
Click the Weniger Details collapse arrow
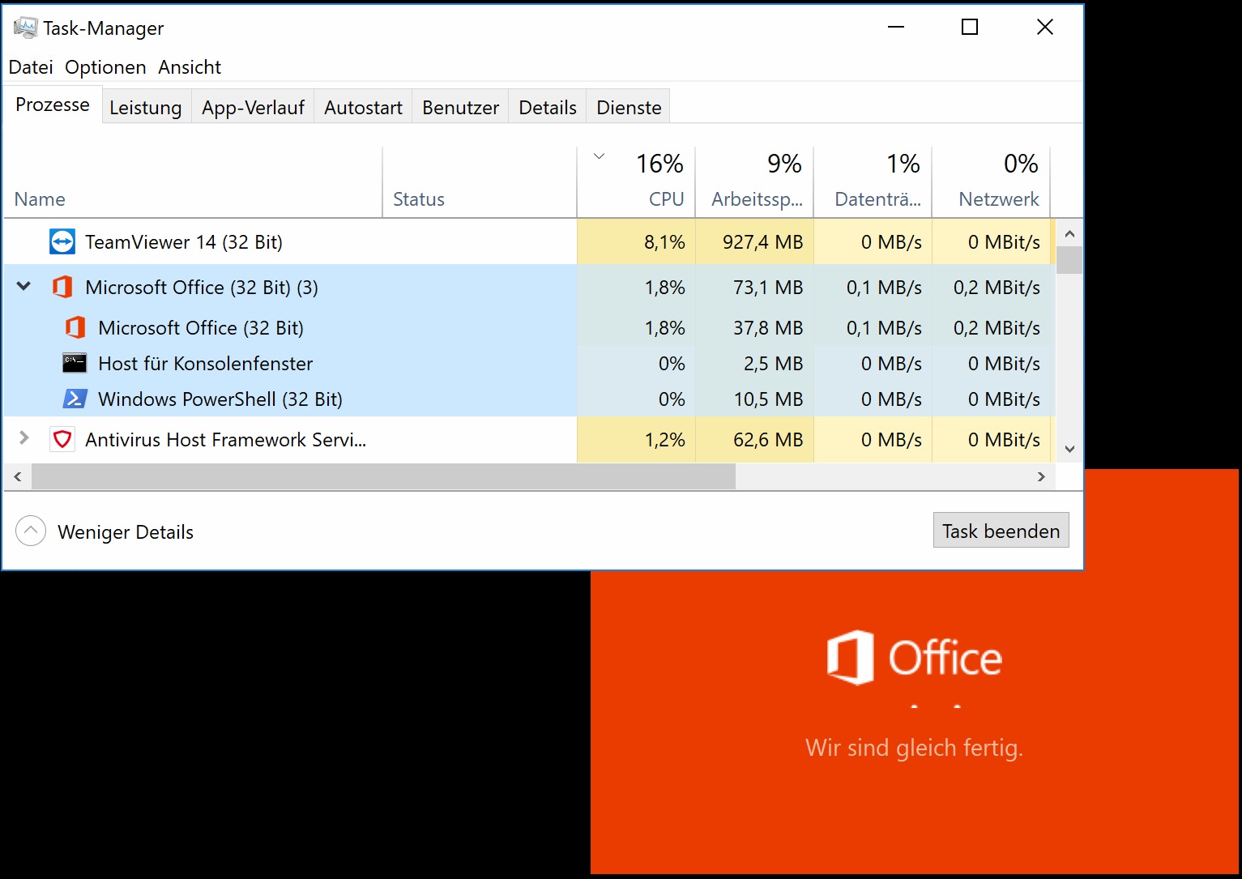coord(31,531)
